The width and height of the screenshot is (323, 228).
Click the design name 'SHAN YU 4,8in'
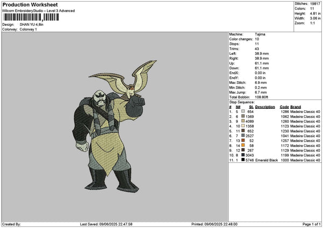pyautogui.click(x=31, y=25)
